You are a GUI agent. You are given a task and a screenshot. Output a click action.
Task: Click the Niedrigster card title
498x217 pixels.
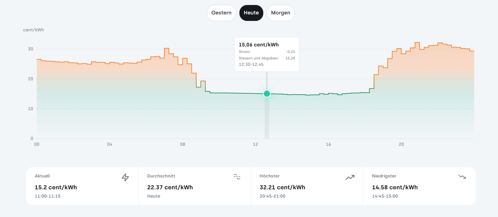click(x=384, y=176)
